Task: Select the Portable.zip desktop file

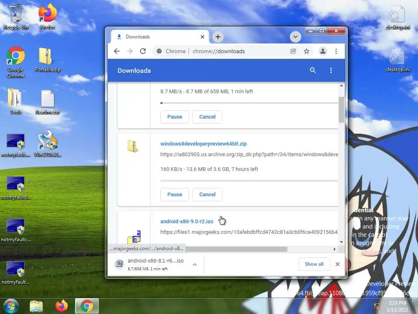Action: click(x=47, y=60)
